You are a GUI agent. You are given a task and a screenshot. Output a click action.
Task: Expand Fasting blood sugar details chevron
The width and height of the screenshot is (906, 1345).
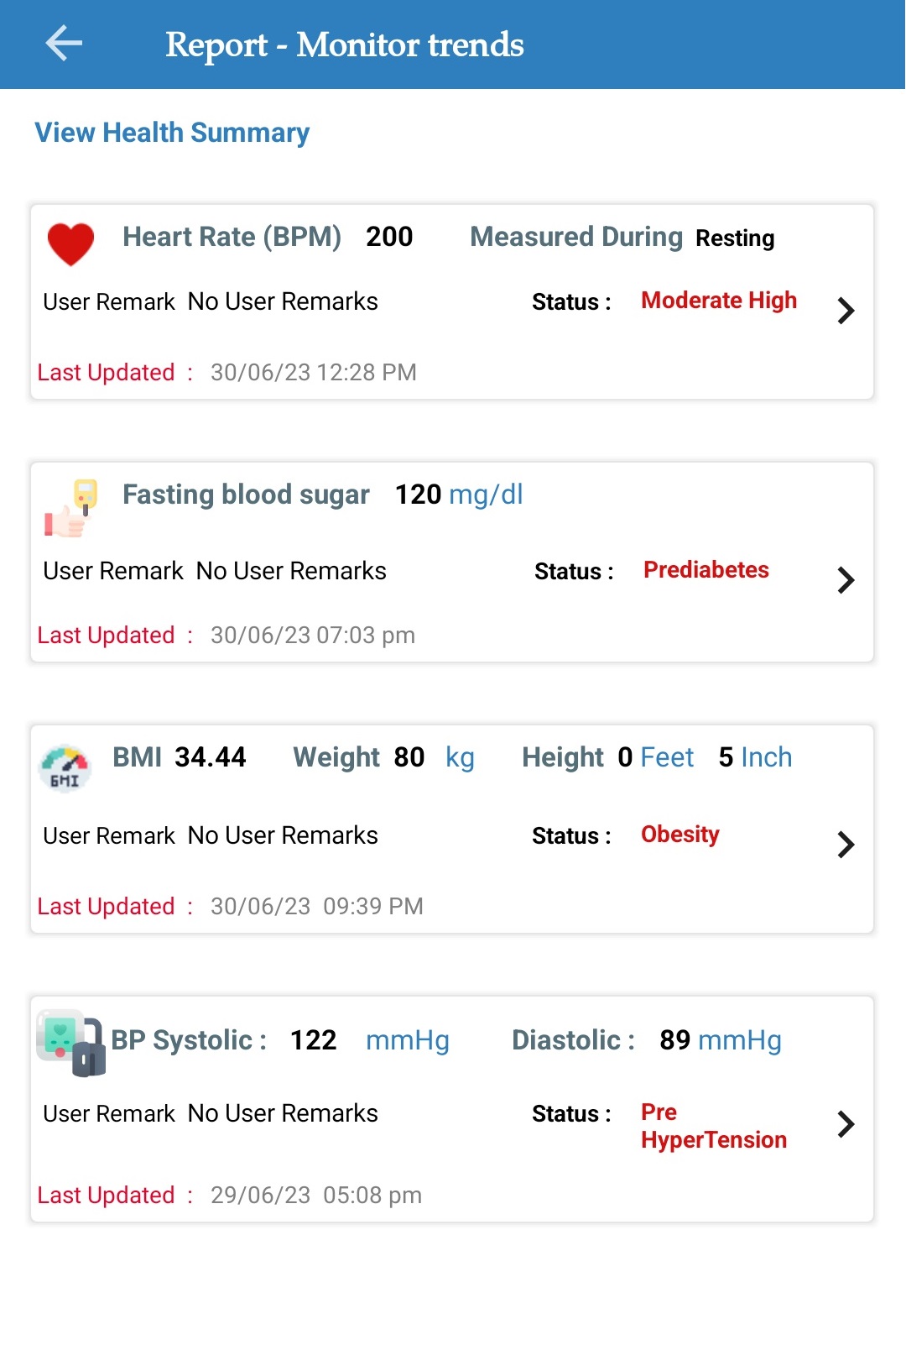coord(846,580)
